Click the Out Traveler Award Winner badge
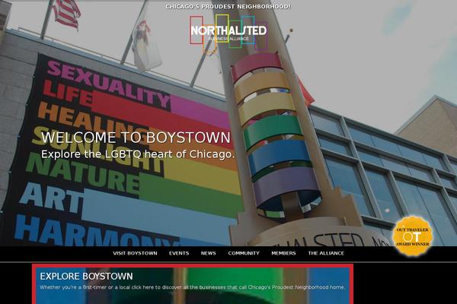Screen dimensions: 457x304 (x=412, y=236)
